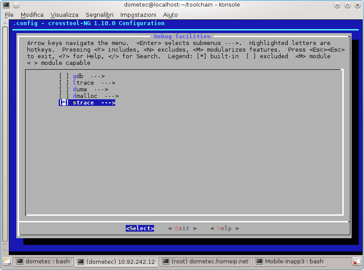
Task: Uncheck the strace option checkbox
Action: pos(64,102)
